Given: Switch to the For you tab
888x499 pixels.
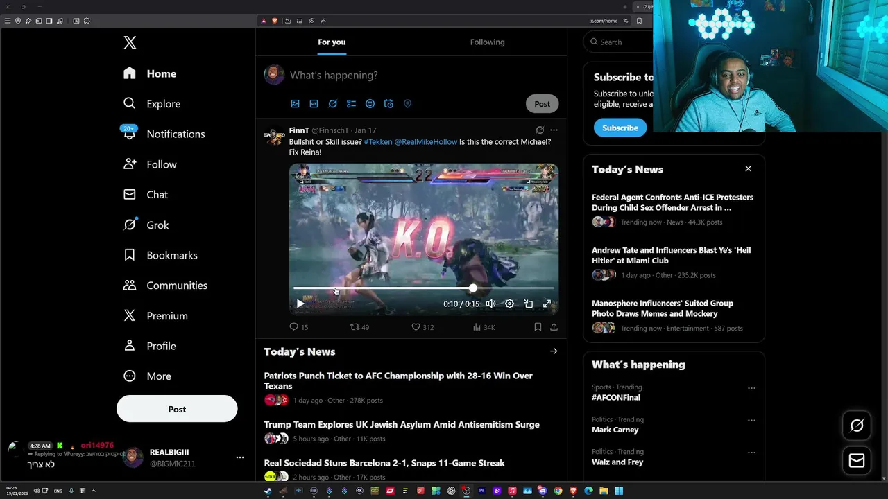Looking at the screenshot, I should [x=332, y=42].
